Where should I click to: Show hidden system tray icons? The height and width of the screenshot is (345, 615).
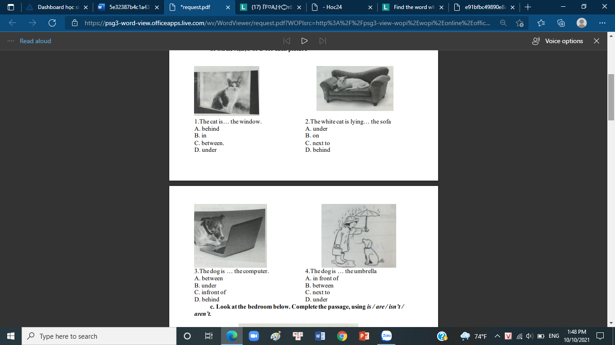(x=497, y=336)
